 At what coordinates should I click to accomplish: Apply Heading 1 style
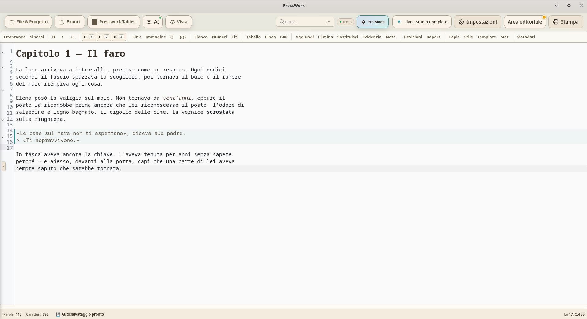(89, 37)
